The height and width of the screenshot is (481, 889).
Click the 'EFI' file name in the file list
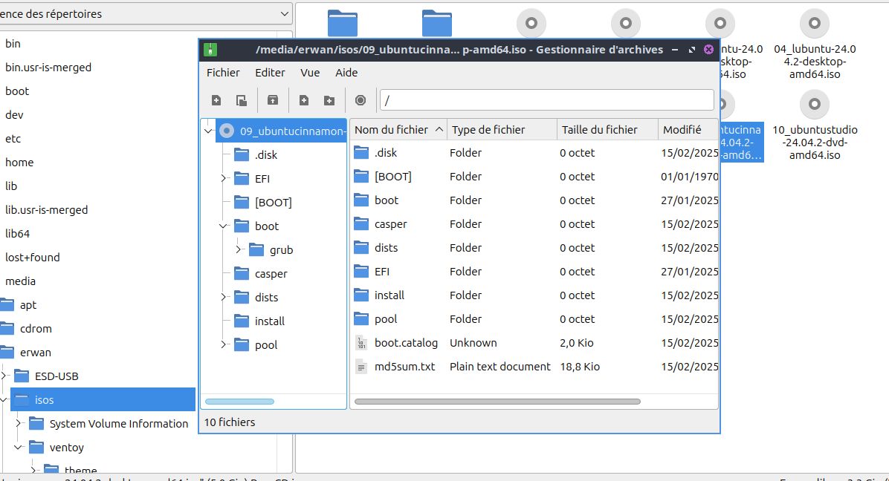[382, 272]
